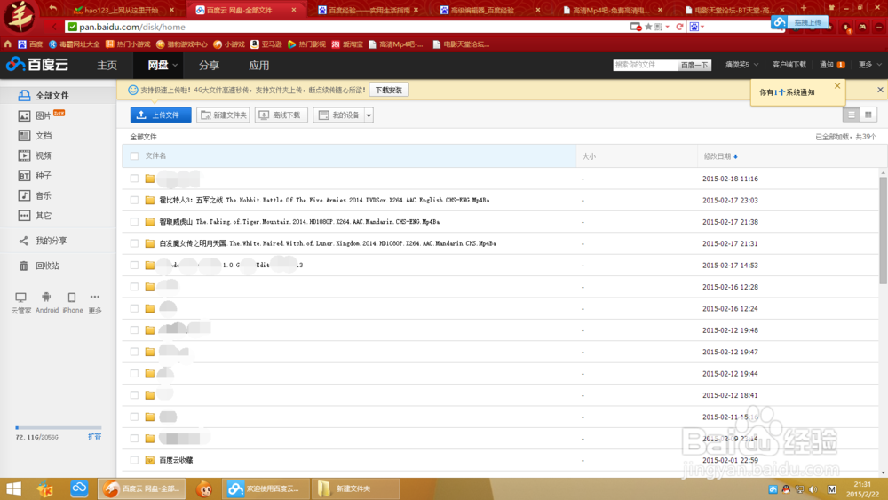Go to 主页 in top navigation

(107, 65)
